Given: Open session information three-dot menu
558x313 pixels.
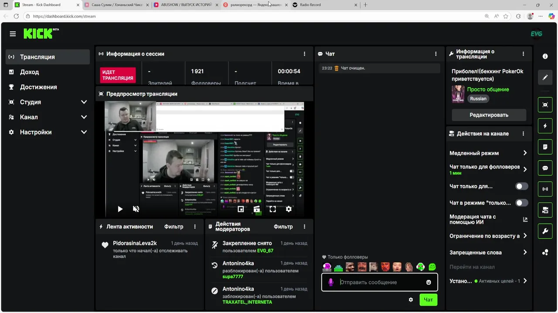Looking at the screenshot, I should 304,54.
